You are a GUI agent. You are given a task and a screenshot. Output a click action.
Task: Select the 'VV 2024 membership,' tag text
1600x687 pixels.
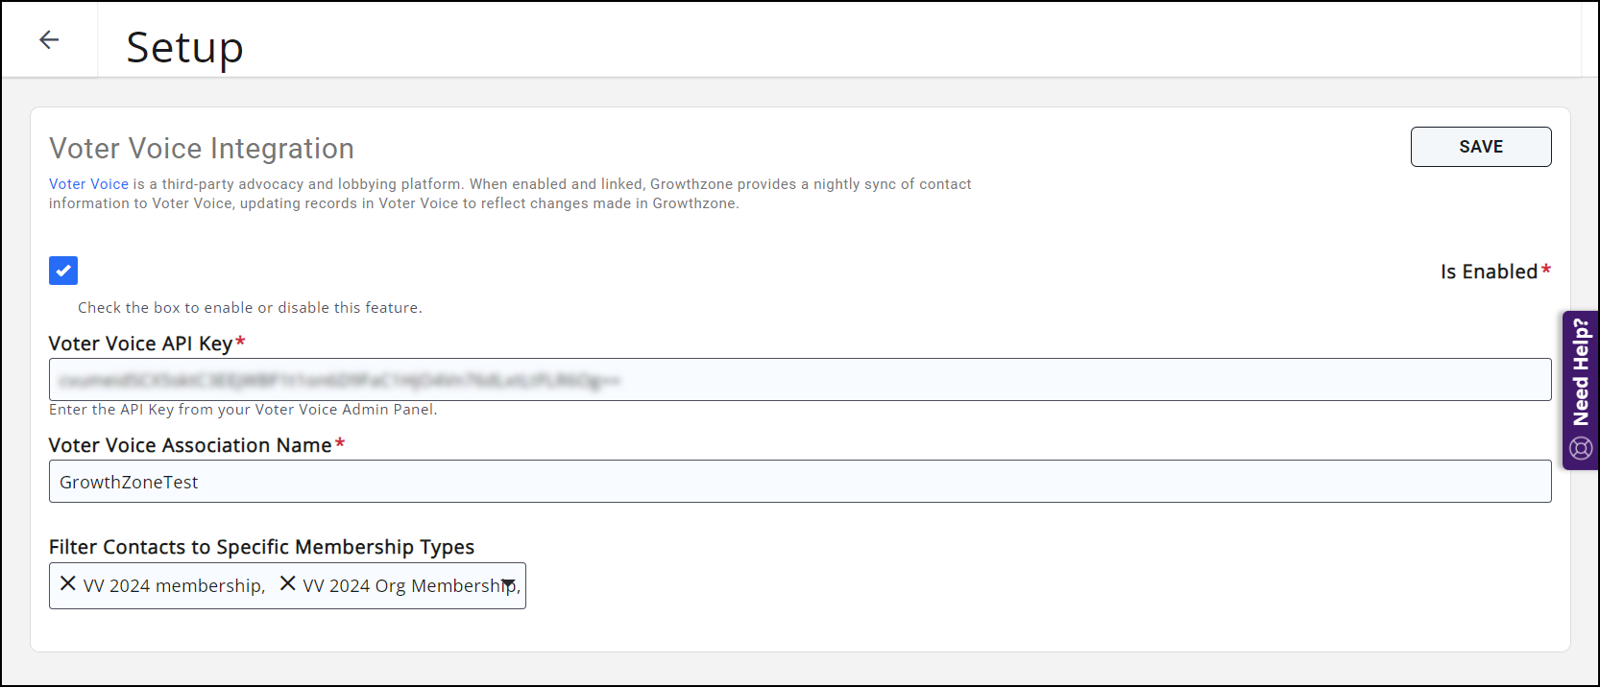[x=174, y=585]
